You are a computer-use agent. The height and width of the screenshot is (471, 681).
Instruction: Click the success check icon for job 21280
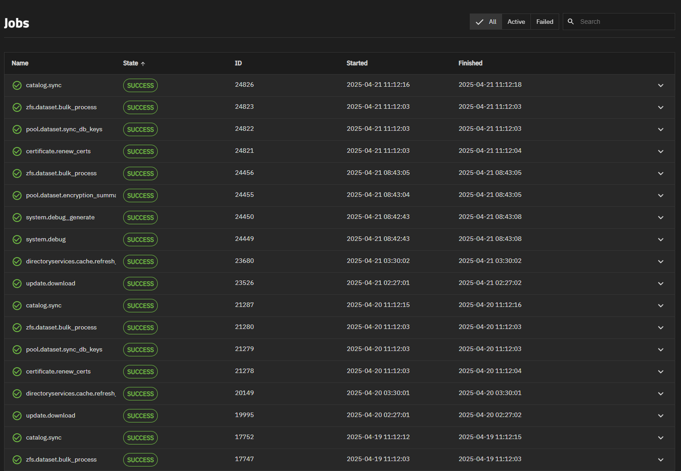click(17, 328)
